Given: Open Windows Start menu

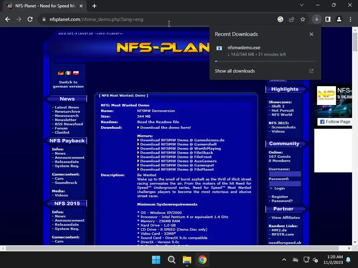Looking at the screenshot, I should pos(156,260).
